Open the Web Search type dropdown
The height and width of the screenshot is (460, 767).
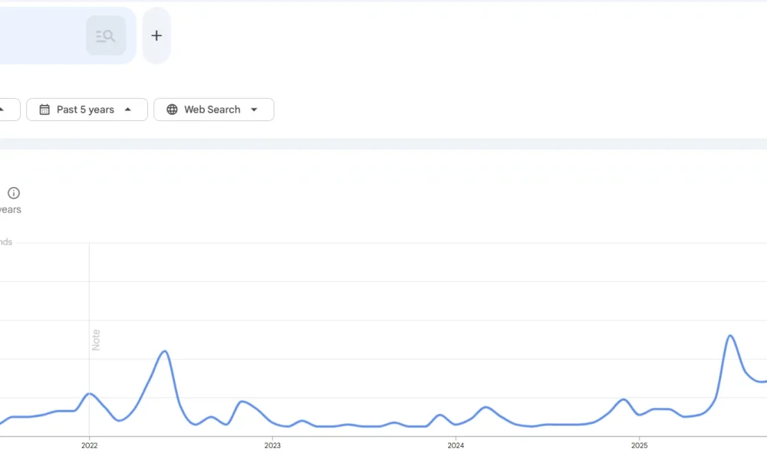tap(254, 110)
